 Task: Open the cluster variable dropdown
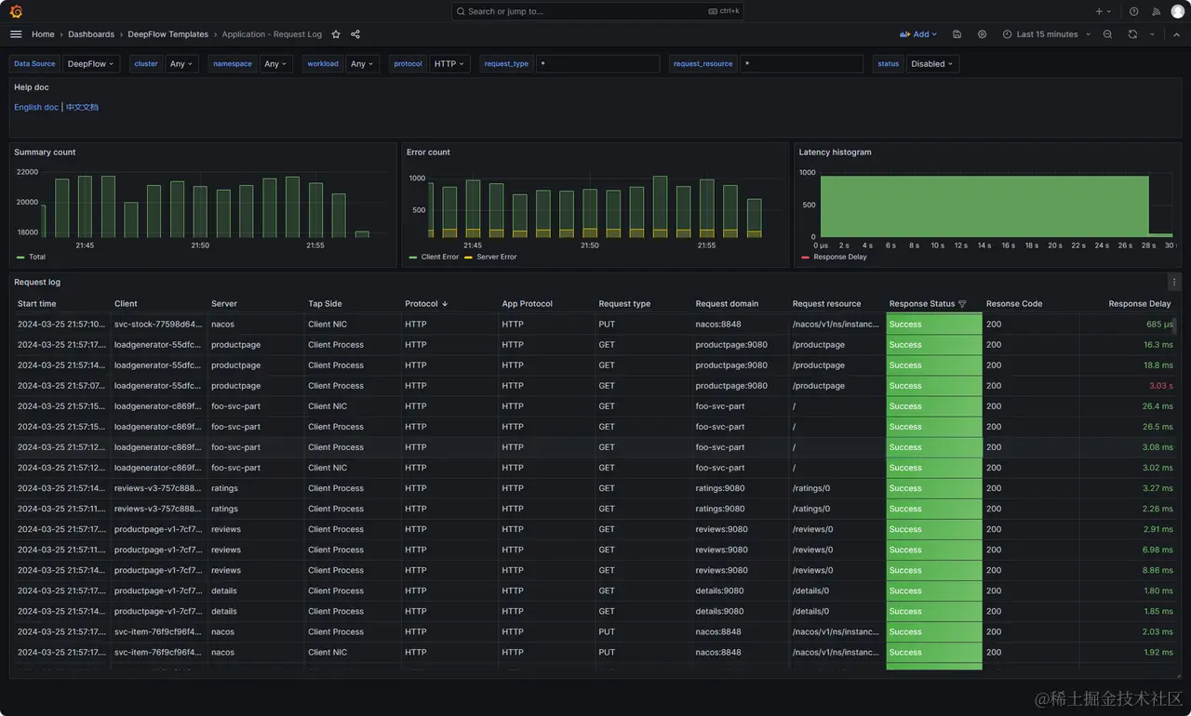click(x=181, y=64)
